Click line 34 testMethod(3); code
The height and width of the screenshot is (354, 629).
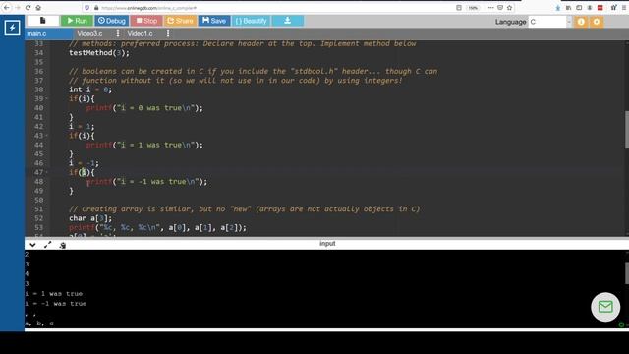click(99, 52)
